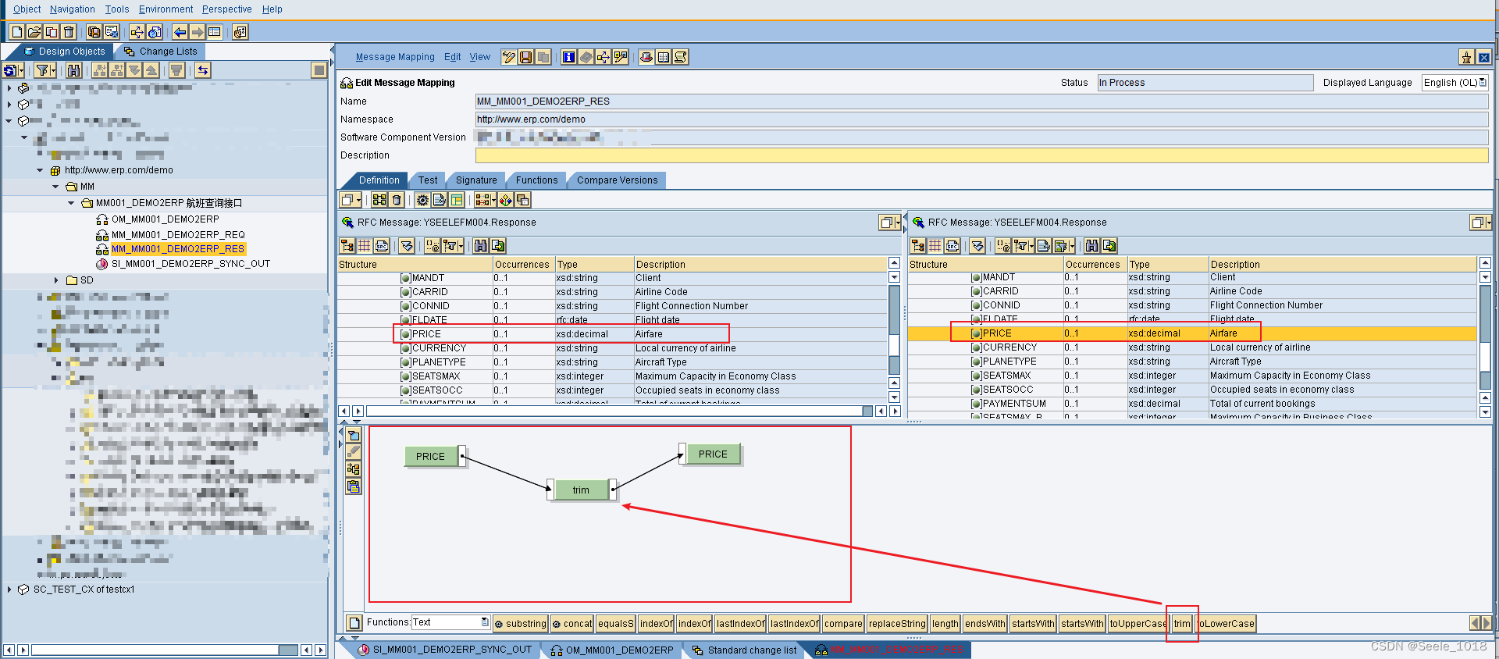Expand the SD folder tree node
Viewport: 1499px width, 659px height.
(x=56, y=280)
